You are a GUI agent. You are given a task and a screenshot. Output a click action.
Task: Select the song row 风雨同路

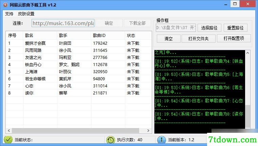point(79,50)
